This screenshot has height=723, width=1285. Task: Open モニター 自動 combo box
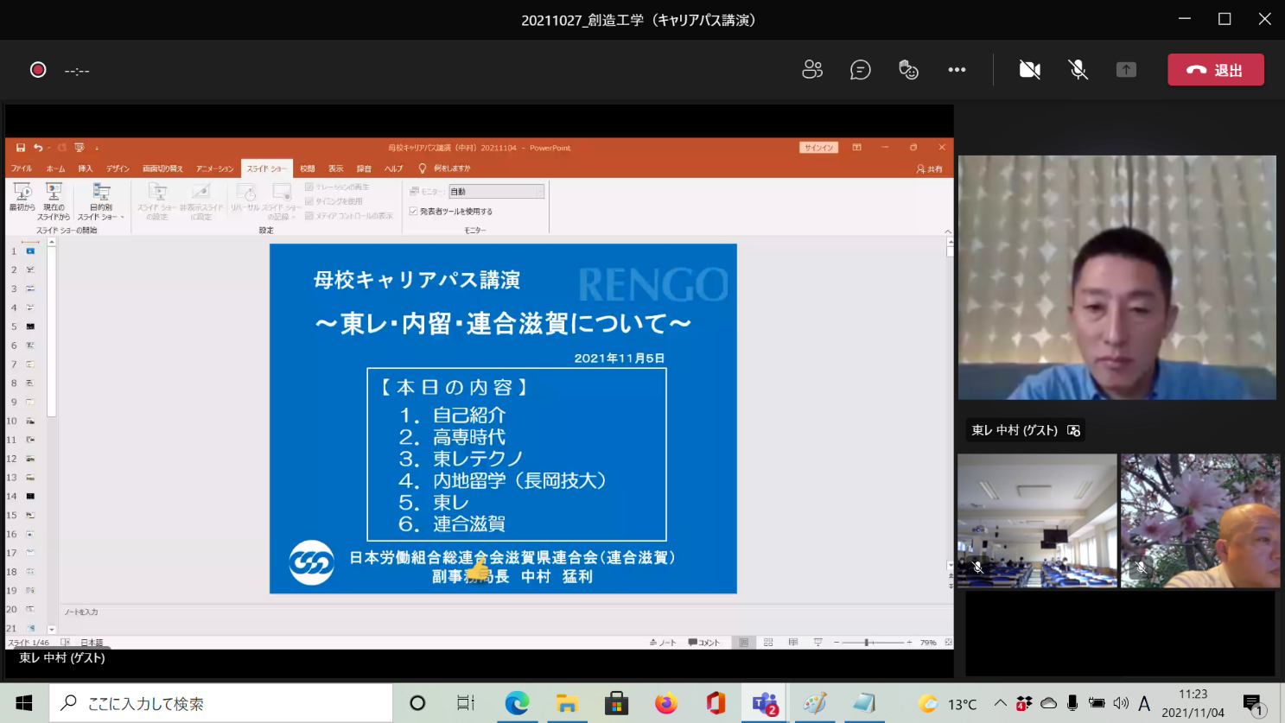coord(496,192)
